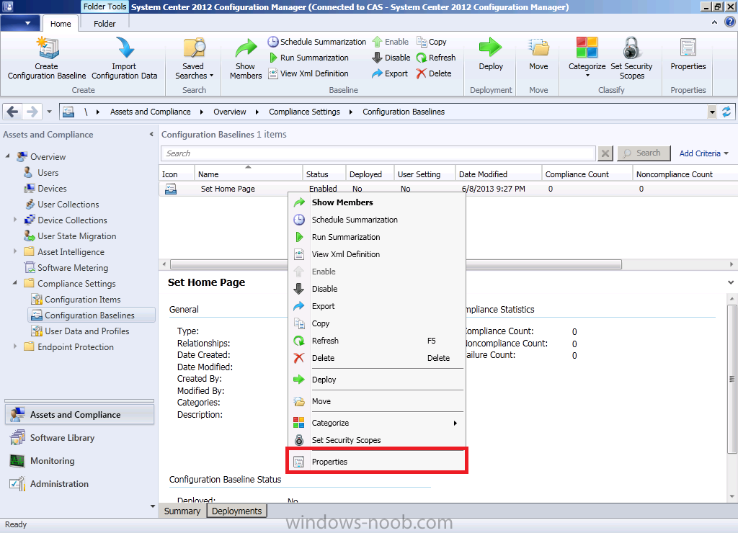Image resolution: width=738 pixels, height=533 pixels.
Task: Collapse the ribbon with the up chevron
Action: point(714,22)
